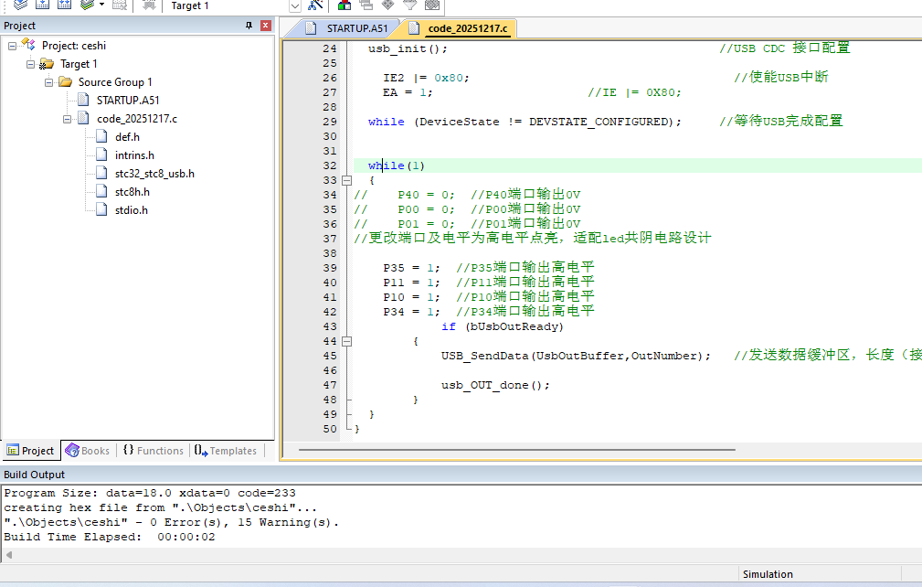This screenshot has height=587, width=922.
Task: Collapse the Source Group 1 folder
Action: point(49,82)
